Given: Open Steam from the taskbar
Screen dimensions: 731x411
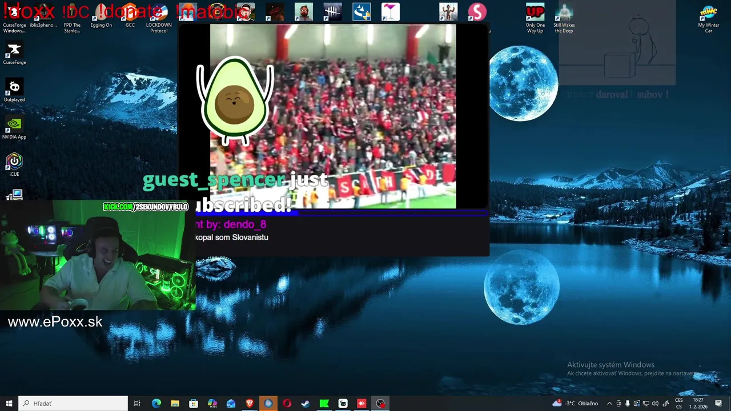Looking at the screenshot, I should tap(306, 404).
